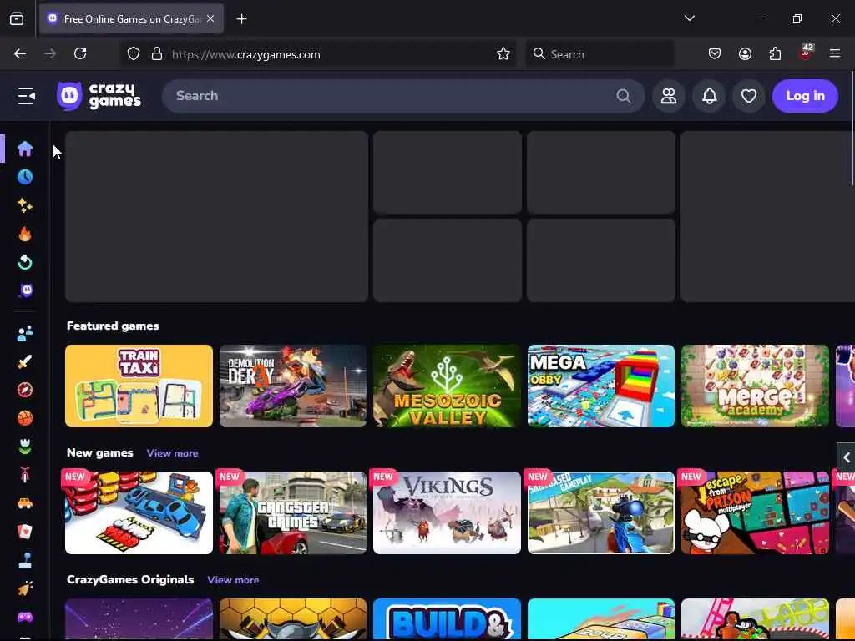The width and height of the screenshot is (855, 641).
Task: Open the Mega Obby game thumbnail
Action: click(601, 386)
